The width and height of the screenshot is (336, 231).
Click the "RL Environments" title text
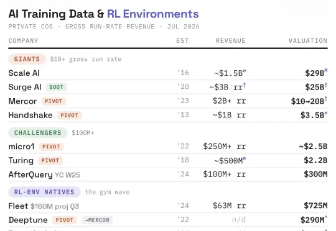click(153, 14)
